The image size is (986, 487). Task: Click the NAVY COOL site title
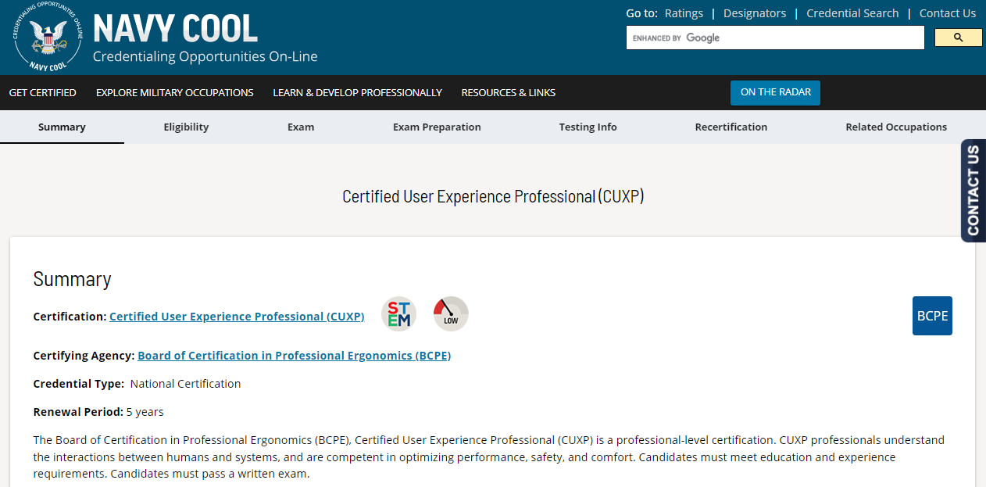(175, 29)
